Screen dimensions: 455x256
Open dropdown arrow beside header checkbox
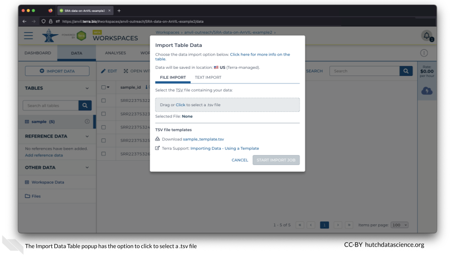108,87
